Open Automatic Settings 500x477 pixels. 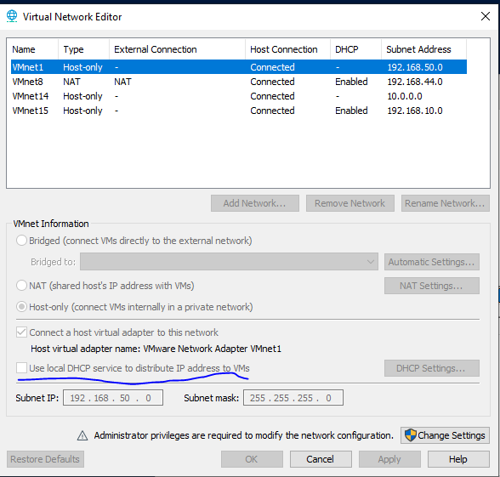click(432, 262)
